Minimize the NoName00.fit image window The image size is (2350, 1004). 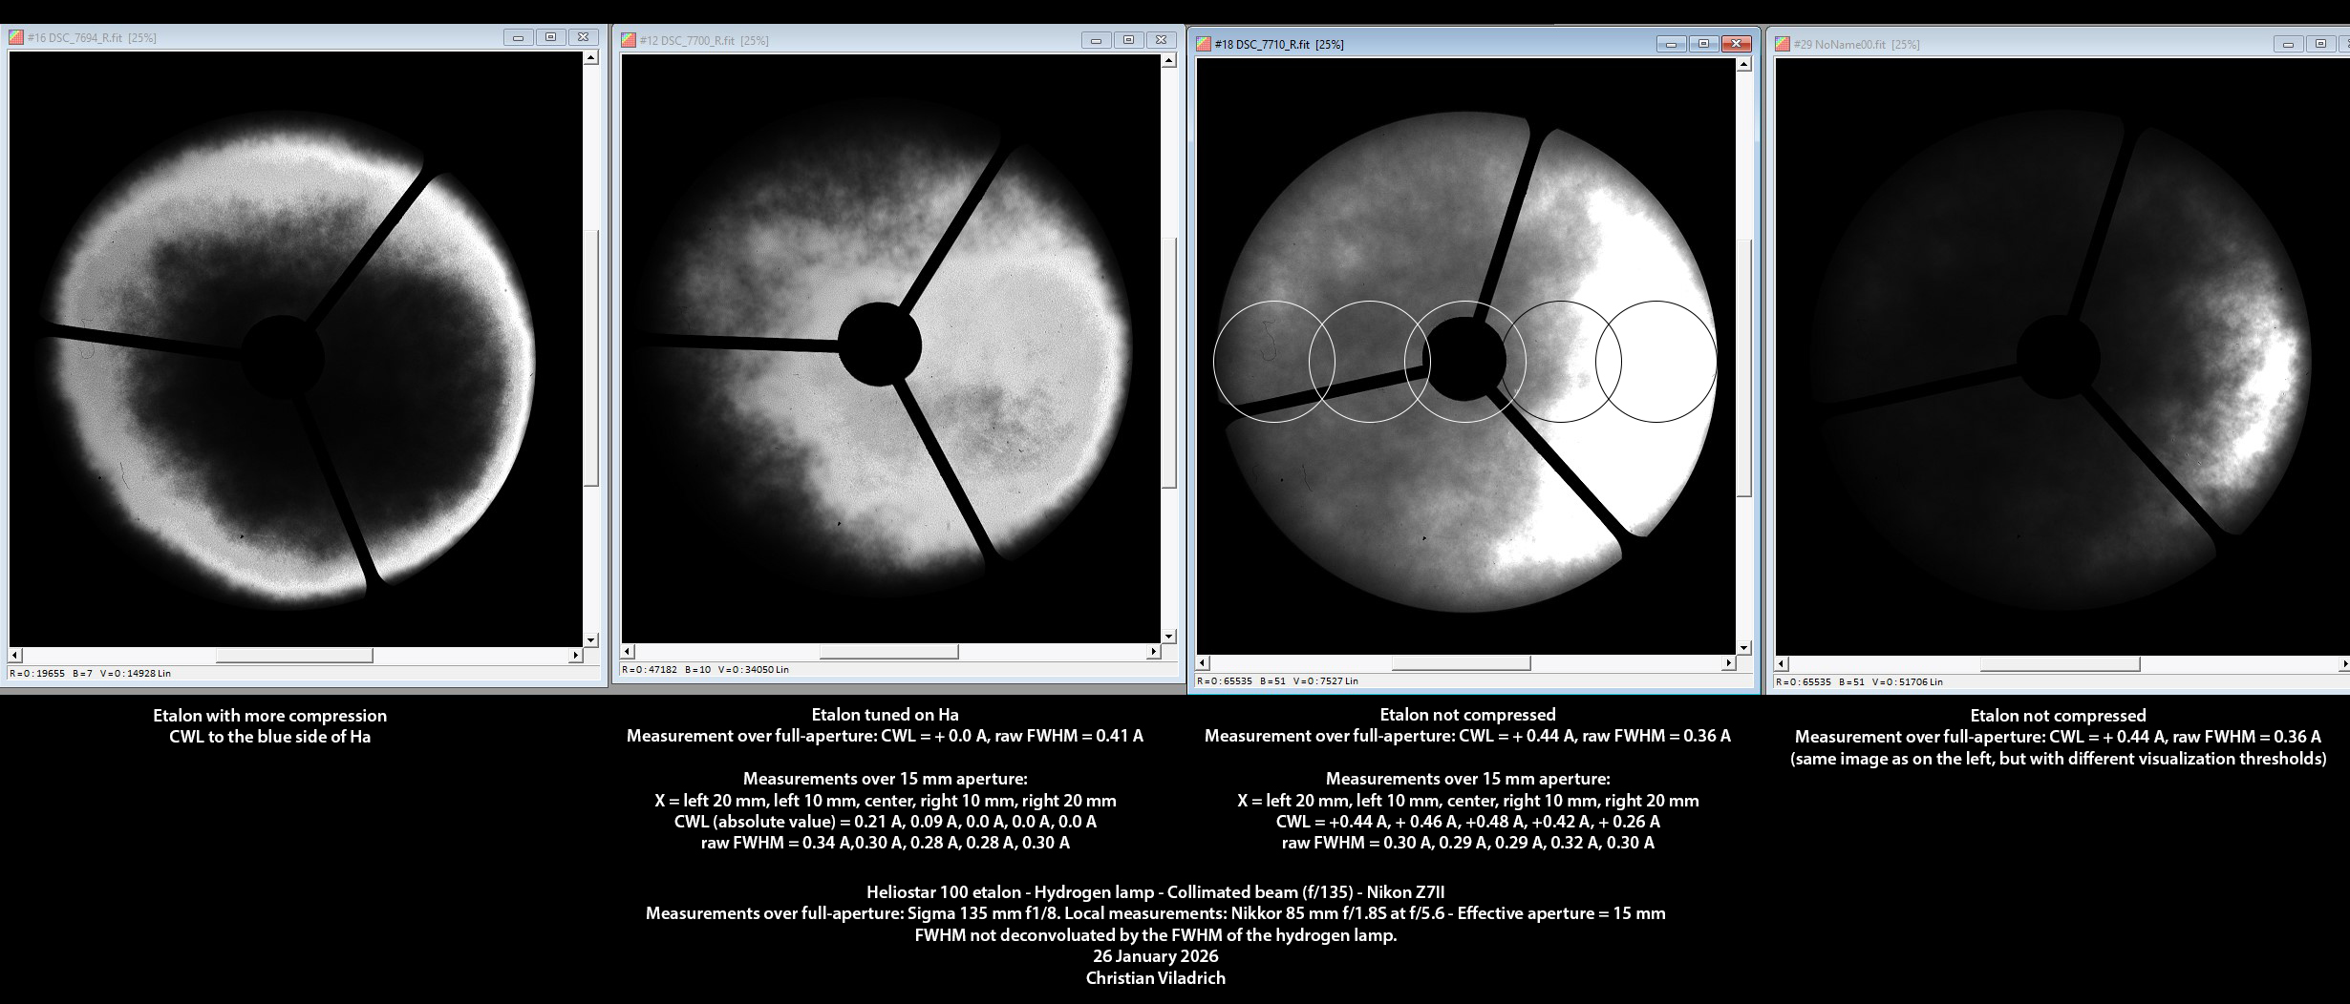(2288, 44)
